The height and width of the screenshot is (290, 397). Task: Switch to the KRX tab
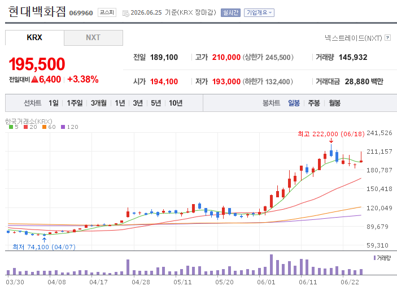[x=34, y=37]
